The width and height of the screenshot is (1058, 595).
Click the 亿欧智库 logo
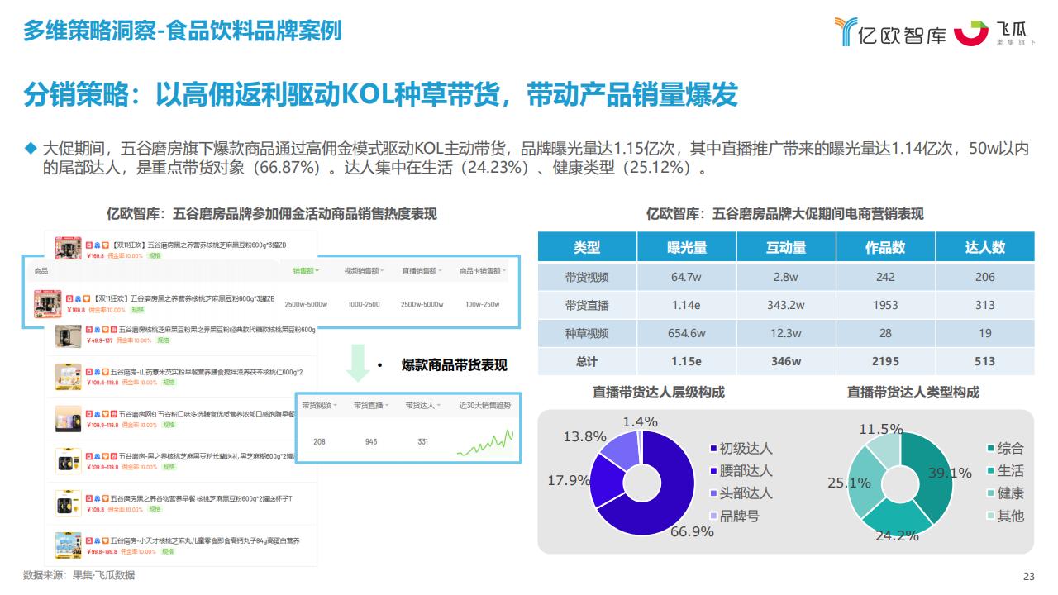(891, 32)
